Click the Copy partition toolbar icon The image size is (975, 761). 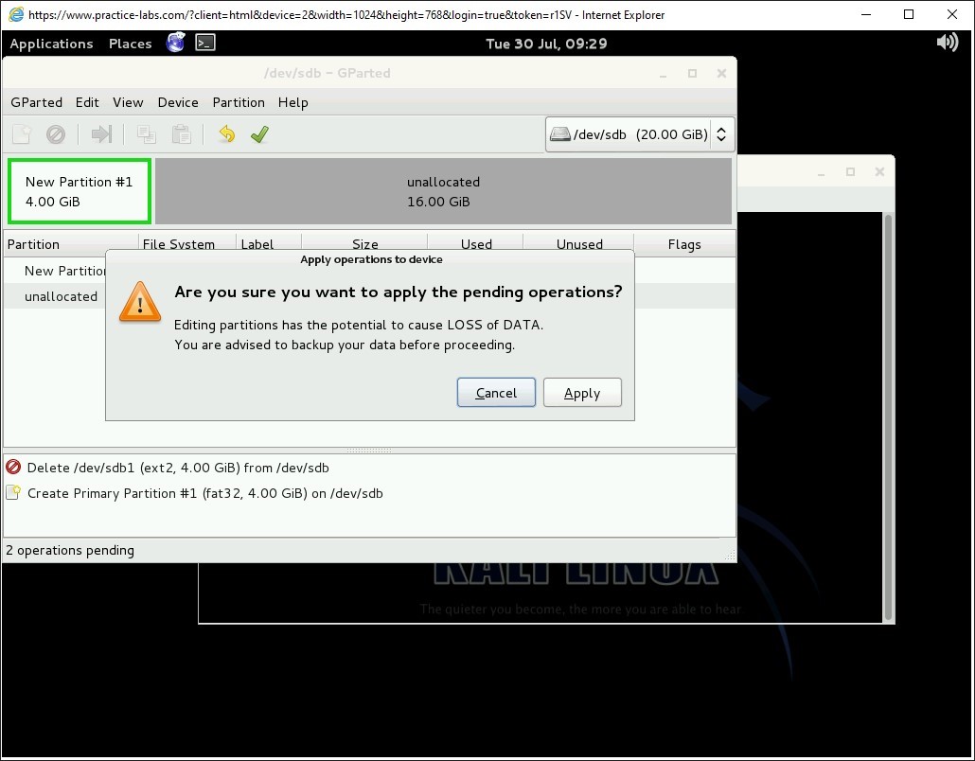(147, 134)
